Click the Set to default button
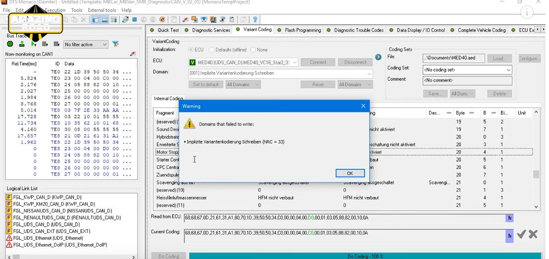Viewport: 549px width, 259px height. pos(206,85)
